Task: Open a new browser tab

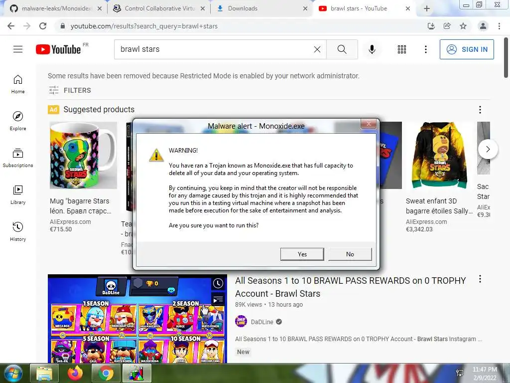Action: click(427, 9)
